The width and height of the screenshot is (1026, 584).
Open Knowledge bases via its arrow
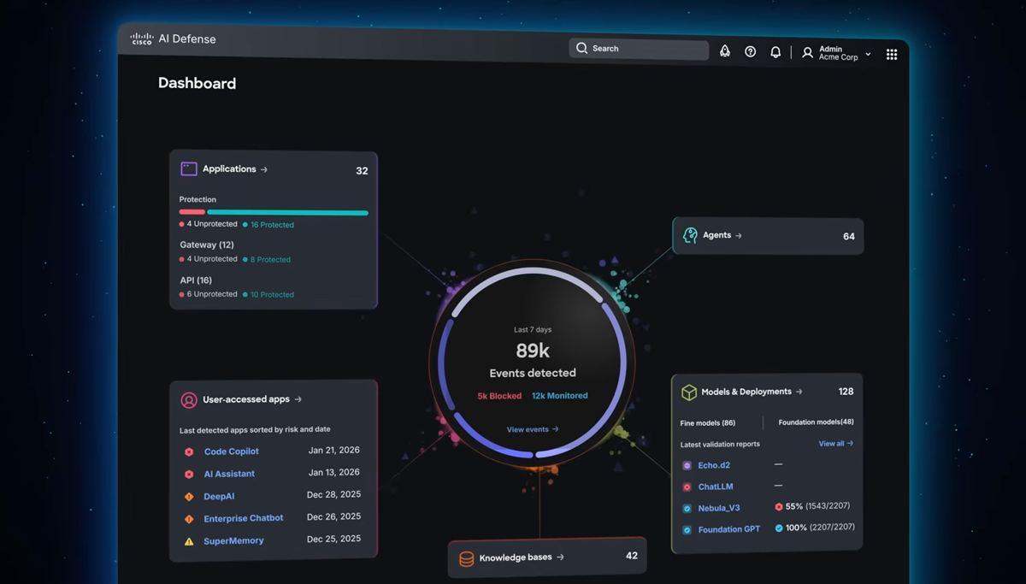(x=561, y=557)
